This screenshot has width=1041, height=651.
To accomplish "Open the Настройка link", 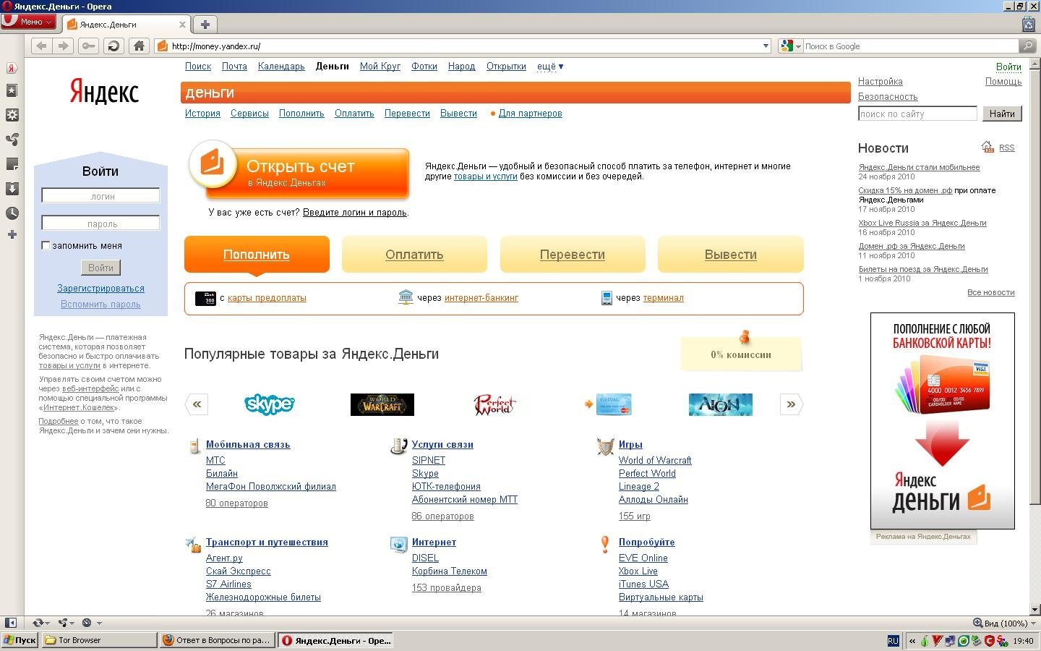I will click(x=880, y=82).
